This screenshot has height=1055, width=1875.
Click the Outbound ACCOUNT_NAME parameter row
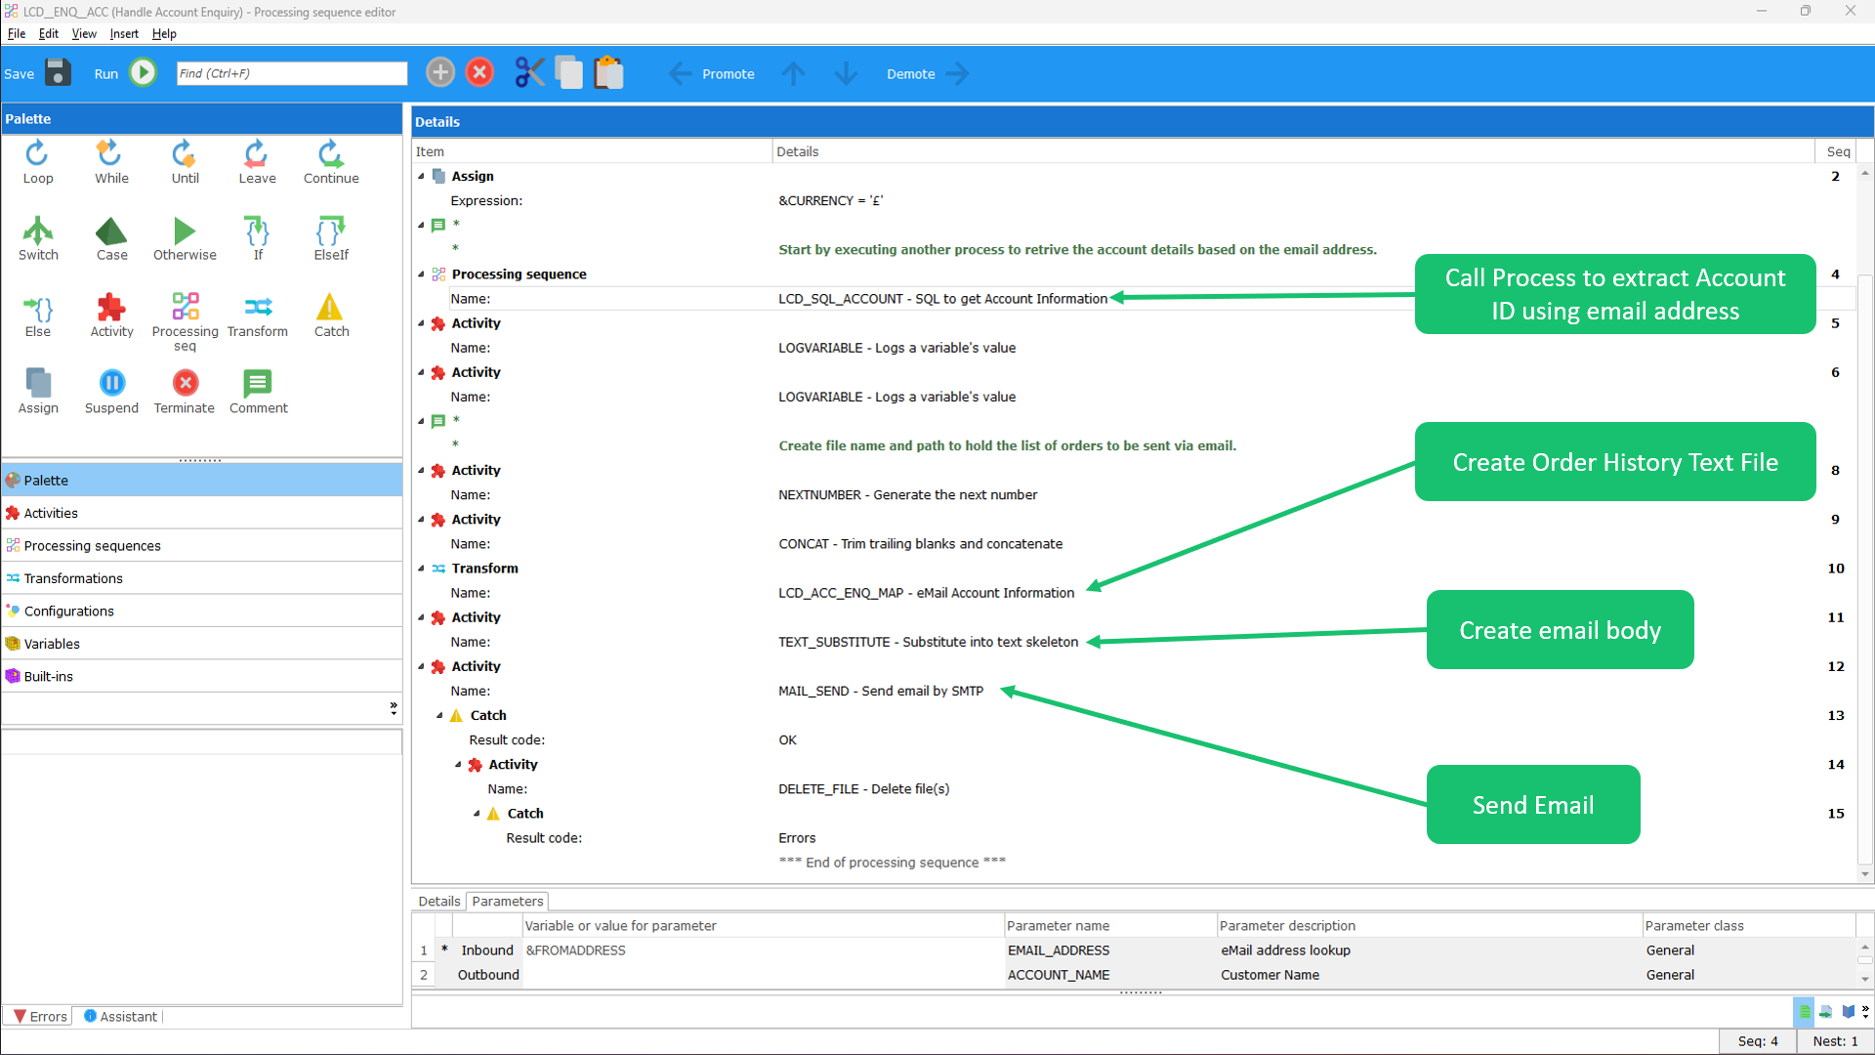[x=1133, y=975]
